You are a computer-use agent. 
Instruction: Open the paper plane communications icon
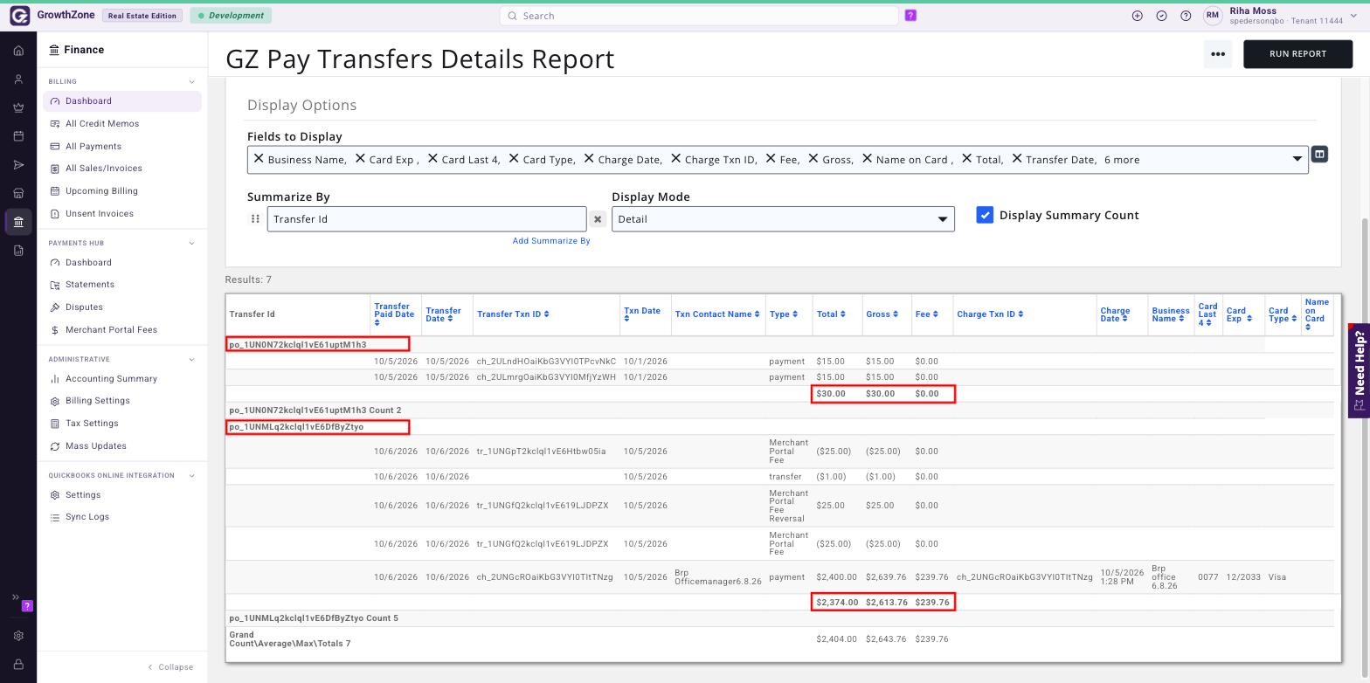(18, 165)
